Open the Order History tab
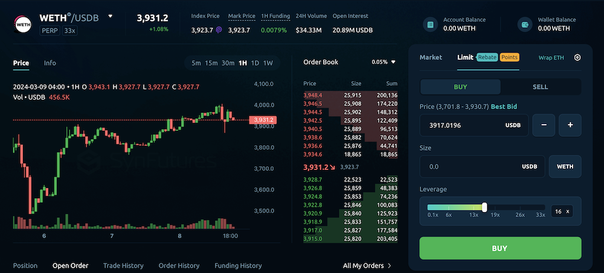 coord(179,266)
